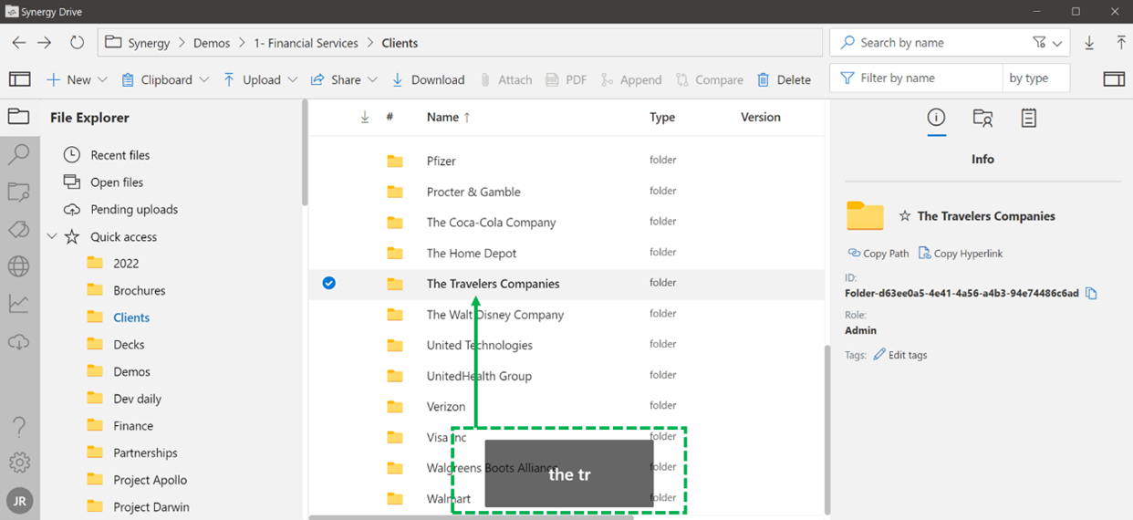Select the Finance quick access folder
Screen dimensions: 1133x520
click(x=120, y=426)
